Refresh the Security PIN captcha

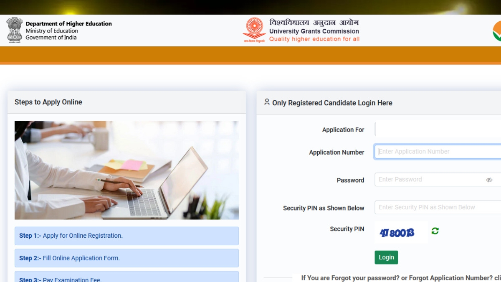[x=435, y=231]
